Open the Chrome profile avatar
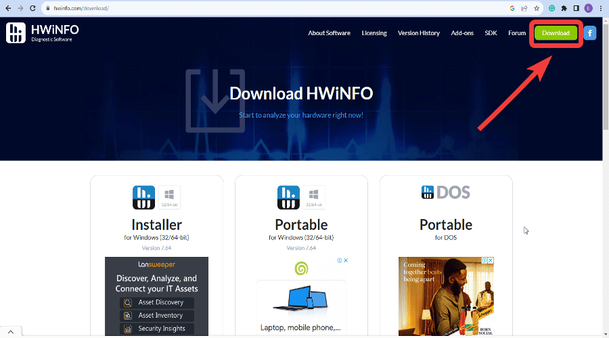 [589, 8]
